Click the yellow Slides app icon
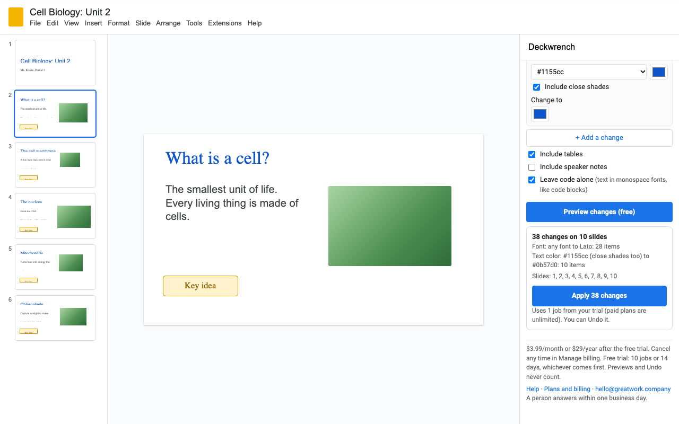Image resolution: width=679 pixels, height=424 pixels. coord(16,17)
